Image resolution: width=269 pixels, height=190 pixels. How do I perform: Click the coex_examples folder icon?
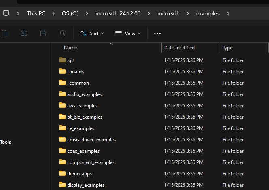click(x=62, y=151)
